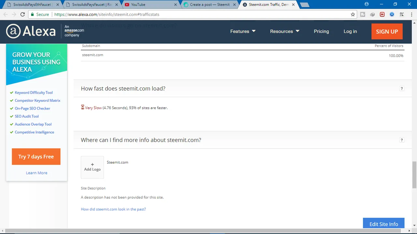Click the blue circular extension icon

(392, 14)
